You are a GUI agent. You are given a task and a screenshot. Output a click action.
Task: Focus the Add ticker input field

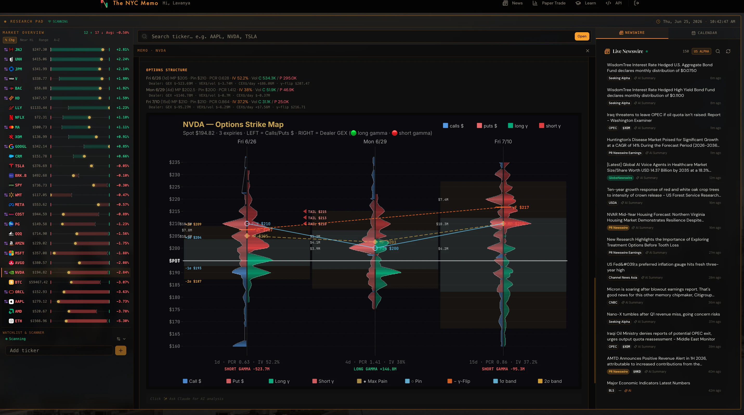click(x=59, y=350)
